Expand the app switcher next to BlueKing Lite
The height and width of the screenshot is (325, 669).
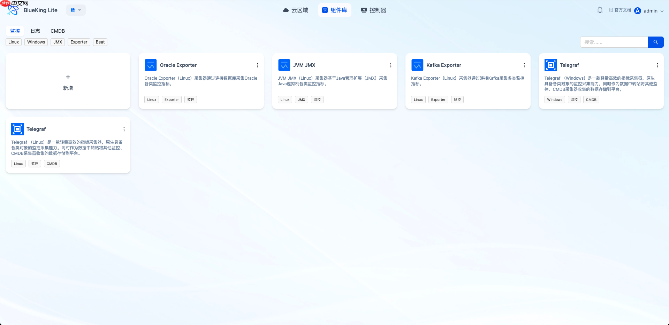click(x=76, y=10)
